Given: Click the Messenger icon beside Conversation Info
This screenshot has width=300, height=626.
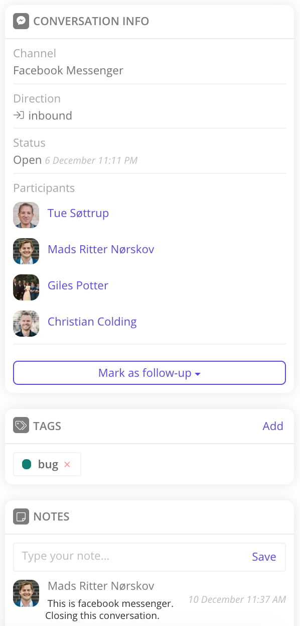Looking at the screenshot, I should tap(21, 21).
